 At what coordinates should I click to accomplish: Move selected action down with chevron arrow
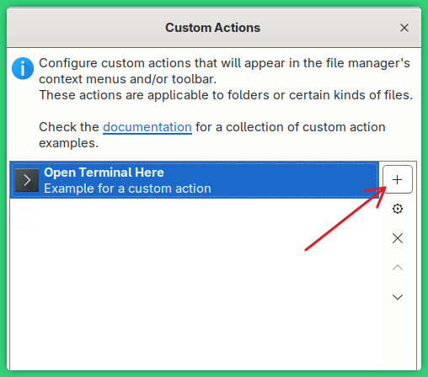click(398, 297)
